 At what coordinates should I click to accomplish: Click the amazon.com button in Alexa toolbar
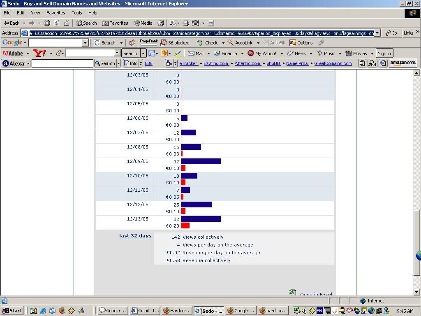tap(403, 63)
